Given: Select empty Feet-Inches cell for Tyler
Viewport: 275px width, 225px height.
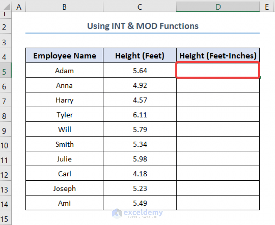Looking at the screenshot, I should tap(218, 114).
